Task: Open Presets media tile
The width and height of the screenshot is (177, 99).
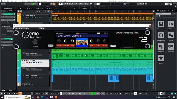Action: click(171, 35)
